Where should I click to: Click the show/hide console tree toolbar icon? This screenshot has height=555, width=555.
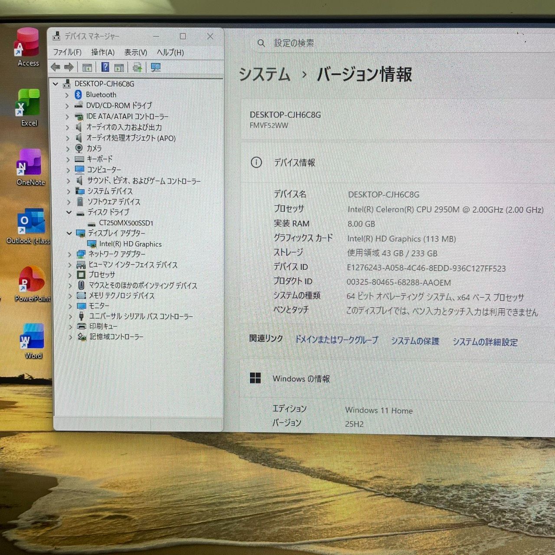point(87,68)
